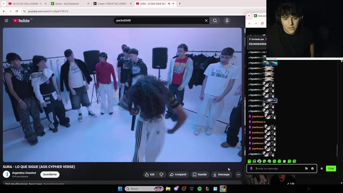Screen dimensions: 343x193
Task: Open Spotify from taskbar
Action: pyautogui.click(x=199, y=189)
